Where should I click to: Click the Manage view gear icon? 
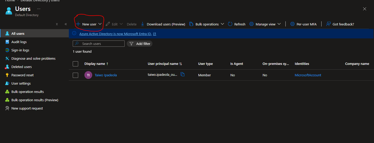point(251,24)
